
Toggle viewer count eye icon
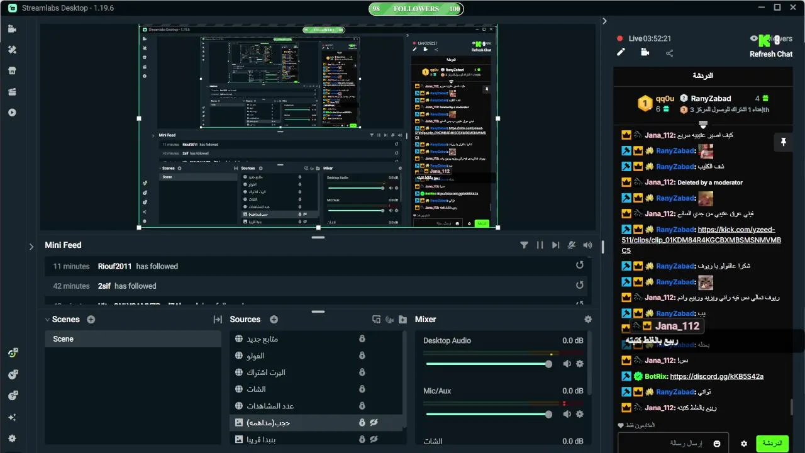754,38
